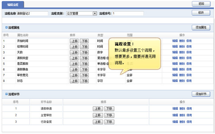Move 是否薪假 attribute down
The height and width of the screenshot is (134, 215).
coord(84,64)
